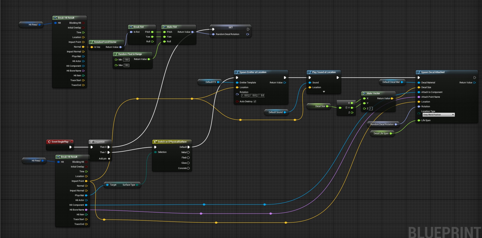Click the Emitter Template pin on Spawn Emitter
Viewport: 482px width, 238px height.
[237, 83]
